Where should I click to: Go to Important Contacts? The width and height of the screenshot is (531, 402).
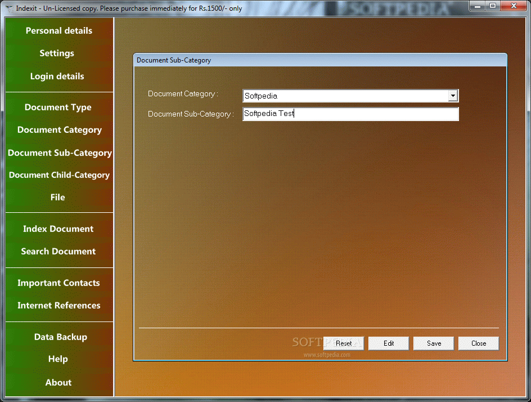pyautogui.click(x=58, y=283)
